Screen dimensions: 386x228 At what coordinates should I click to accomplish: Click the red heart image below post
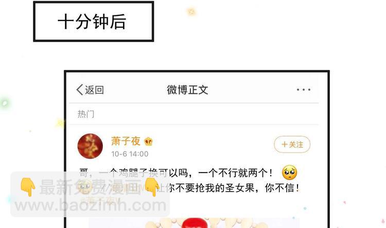194,223
